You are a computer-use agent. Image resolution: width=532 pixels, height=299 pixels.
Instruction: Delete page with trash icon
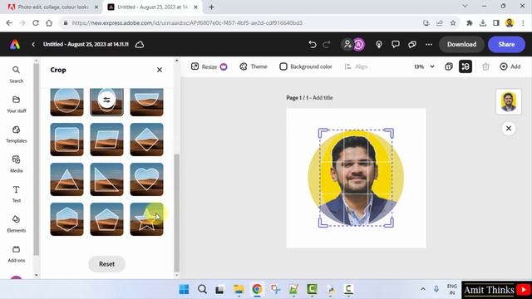click(485, 66)
